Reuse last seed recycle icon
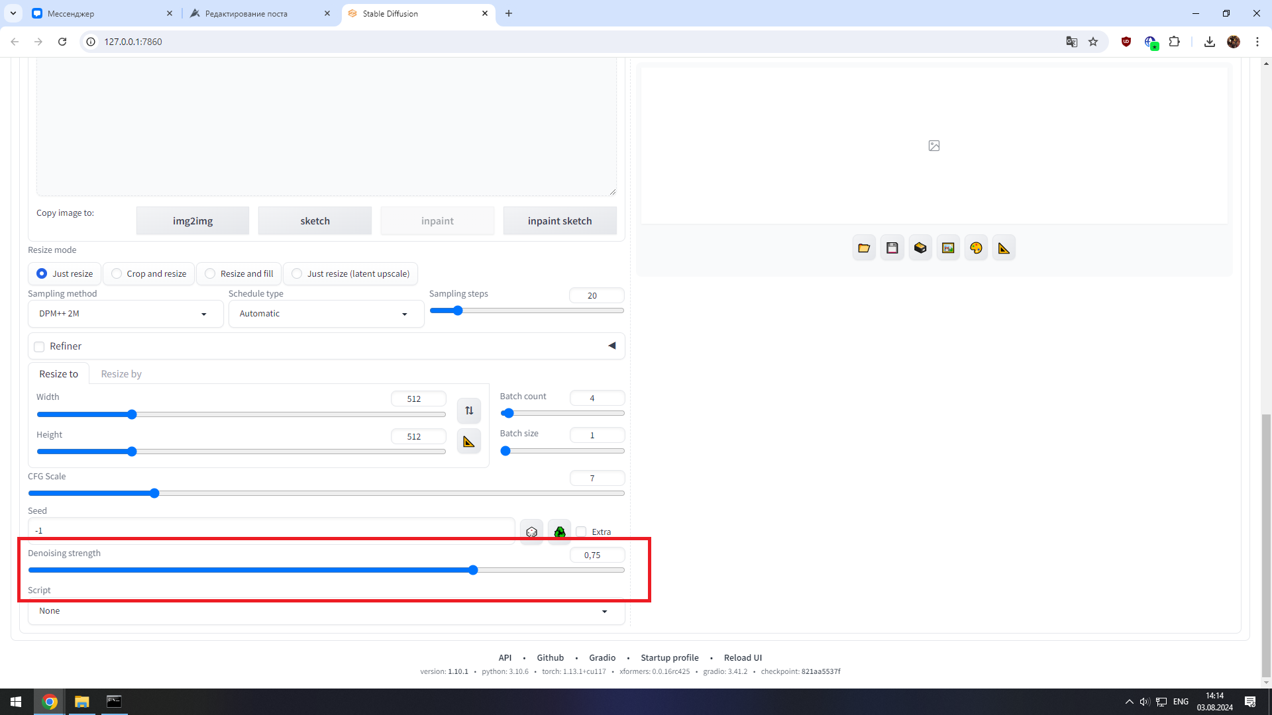 click(560, 532)
